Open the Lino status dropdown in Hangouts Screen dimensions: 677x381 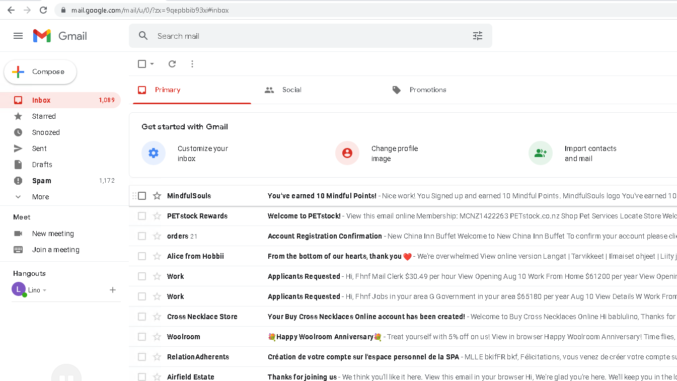click(x=44, y=290)
